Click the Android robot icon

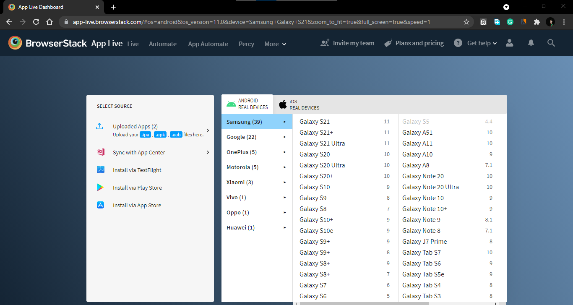click(x=231, y=104)
